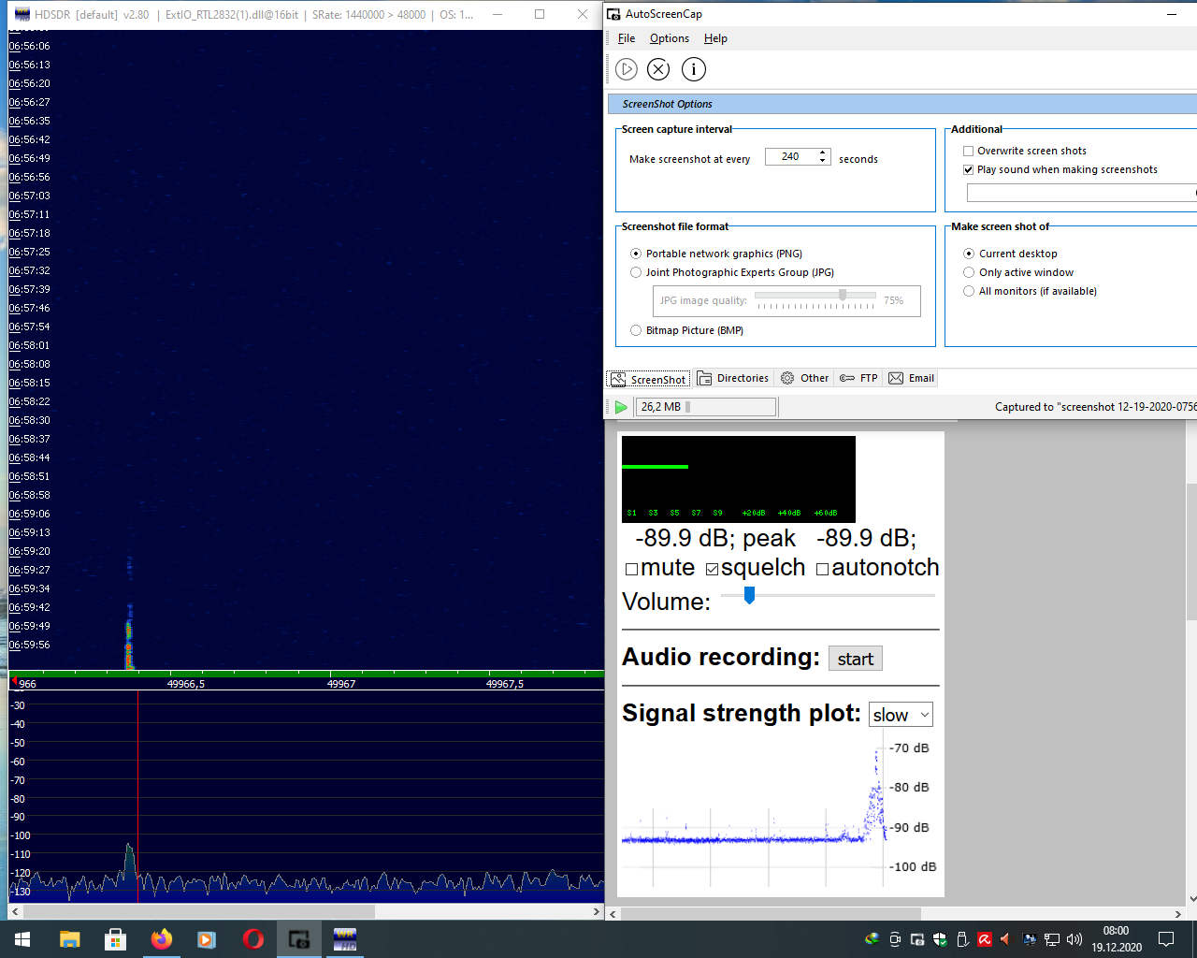This screenshot has height=958, width=1197.
Task: Click the 49967 frequency label in HDSDR
Action: (341, 684)
